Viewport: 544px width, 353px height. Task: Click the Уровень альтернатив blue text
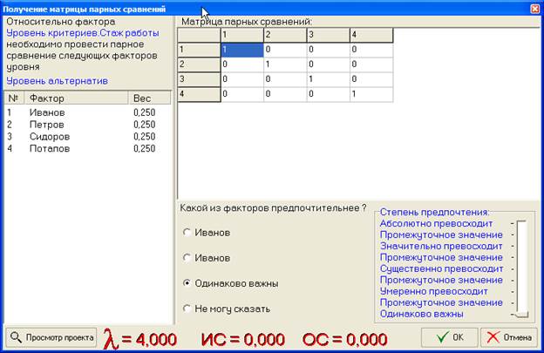click(57, 80)
